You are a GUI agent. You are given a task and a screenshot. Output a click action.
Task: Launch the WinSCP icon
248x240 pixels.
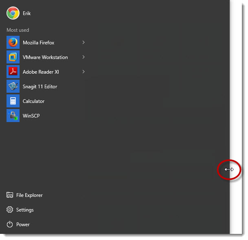click(x=13, y=116)
